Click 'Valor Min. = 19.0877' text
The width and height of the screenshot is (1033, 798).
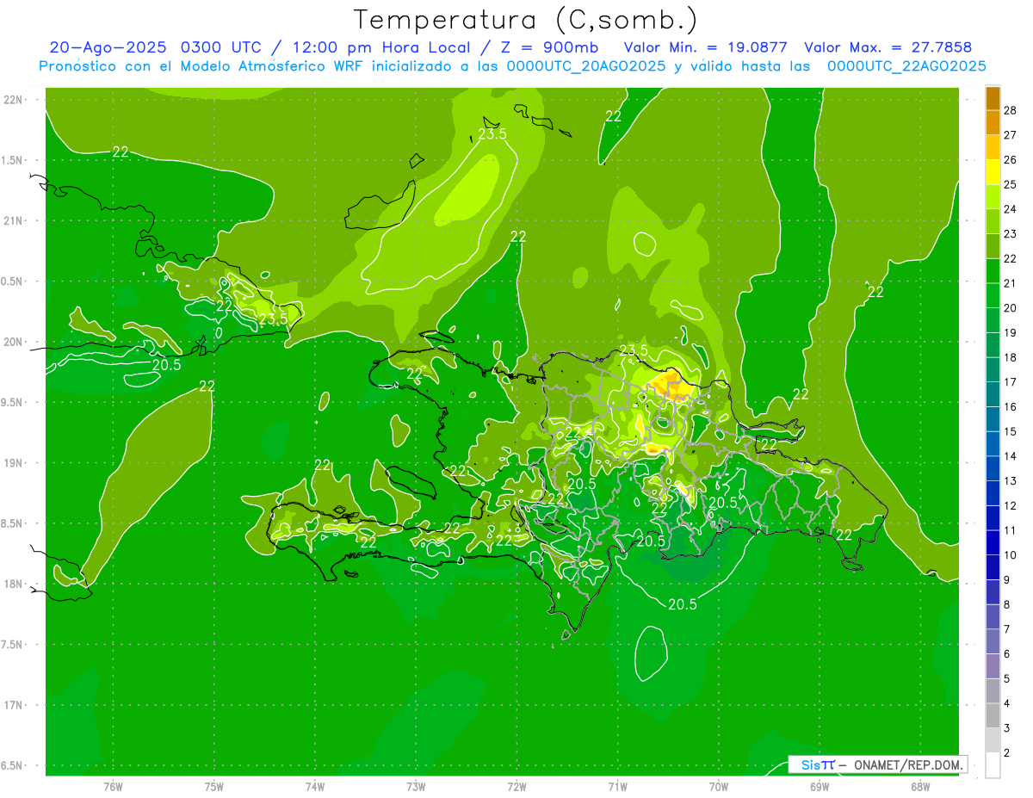(706, 48)
